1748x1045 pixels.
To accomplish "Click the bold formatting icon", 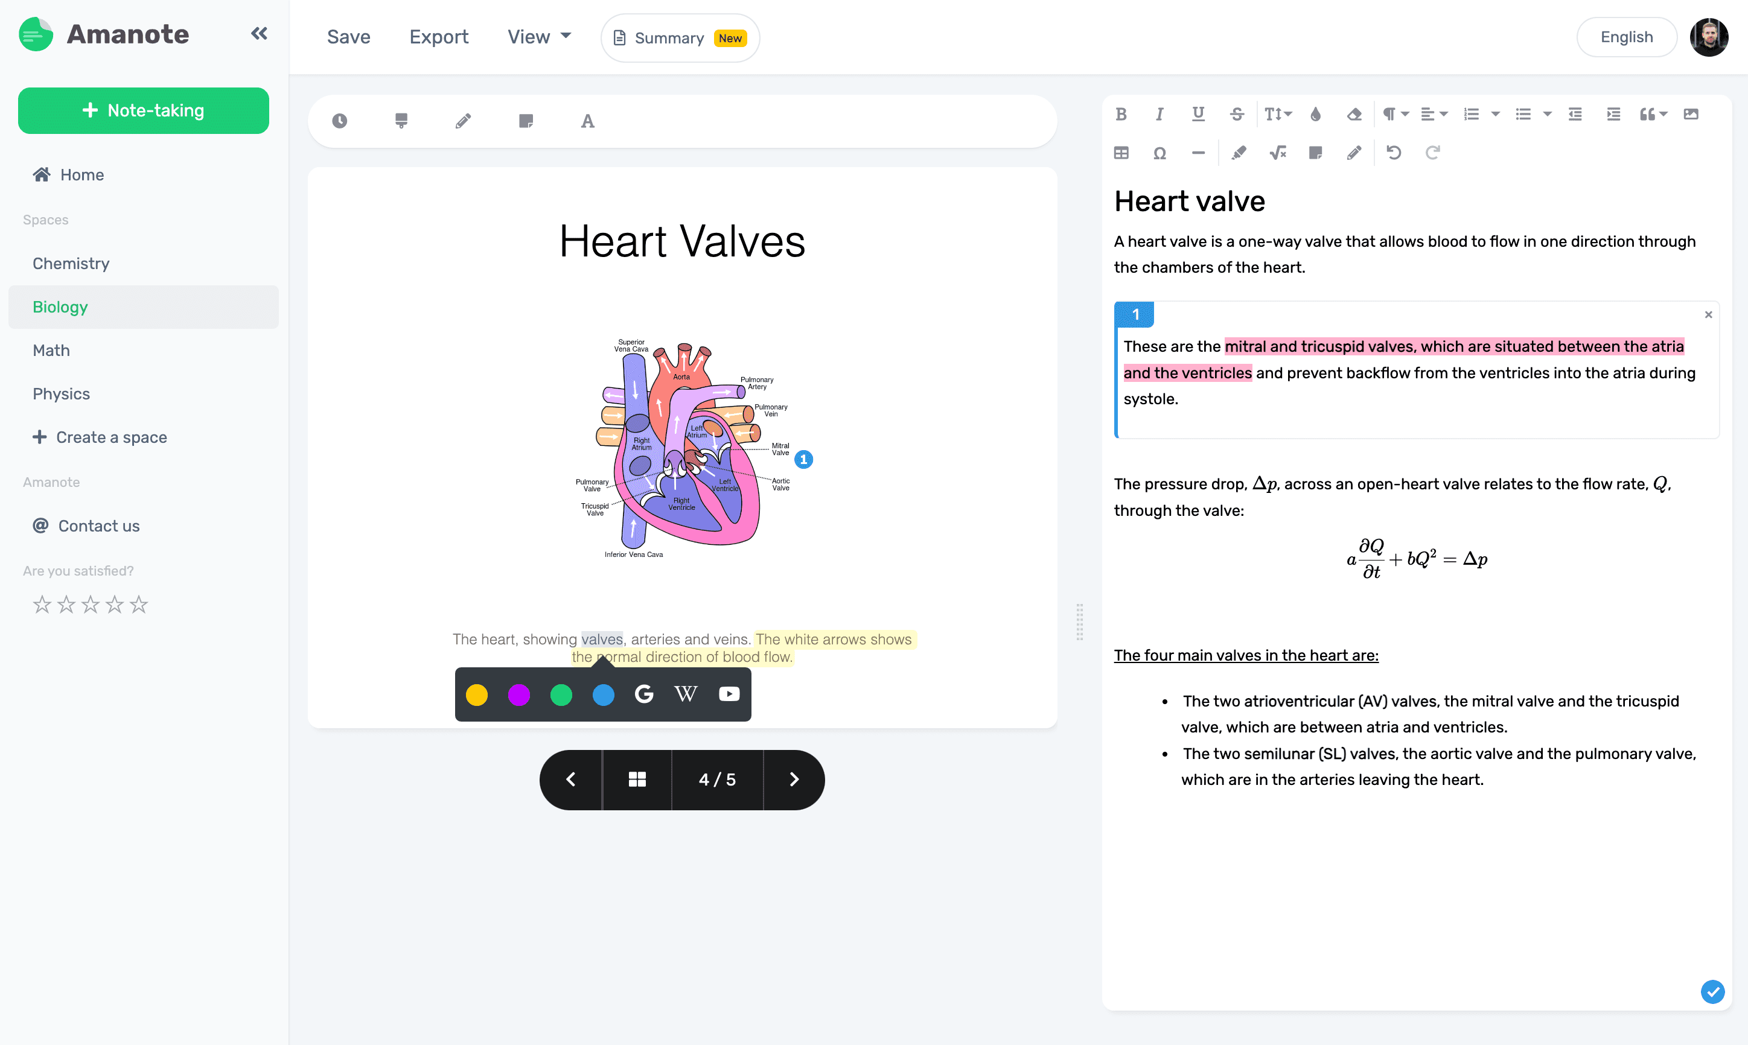I will 1120,113.
